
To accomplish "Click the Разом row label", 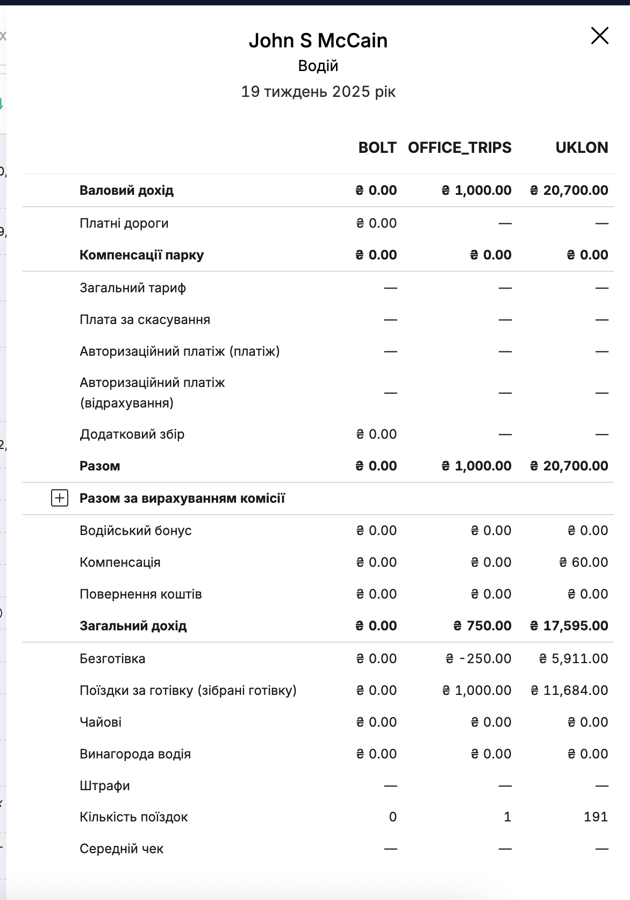I will [x=100, y=466].
